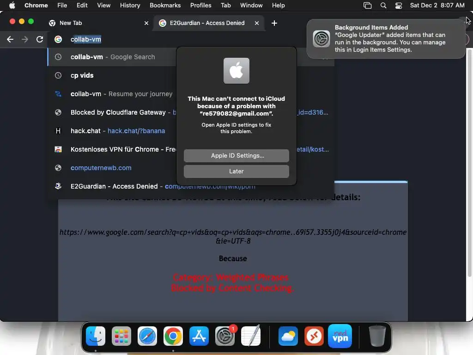Open Finder from the Dock
The height and width of the screenshot is (355, 473).
(96, 336)
